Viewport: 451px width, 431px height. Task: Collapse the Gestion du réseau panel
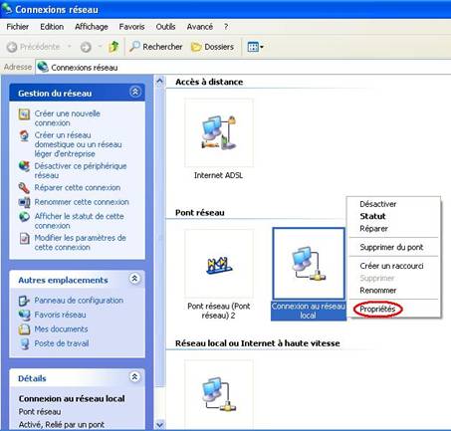click(x=134, y=92)
